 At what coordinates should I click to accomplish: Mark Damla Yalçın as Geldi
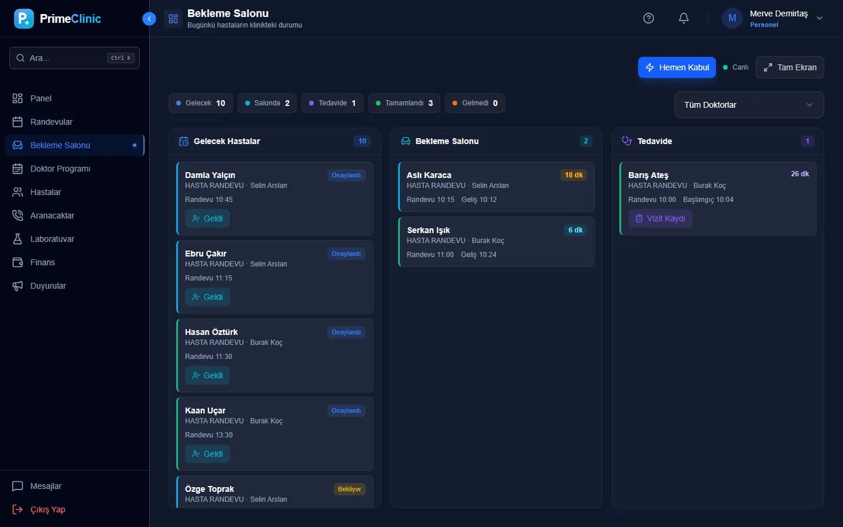[207, 218]
